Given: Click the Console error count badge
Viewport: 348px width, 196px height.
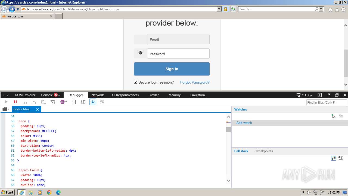Looking at the screenshot, I should coord(57,95).
